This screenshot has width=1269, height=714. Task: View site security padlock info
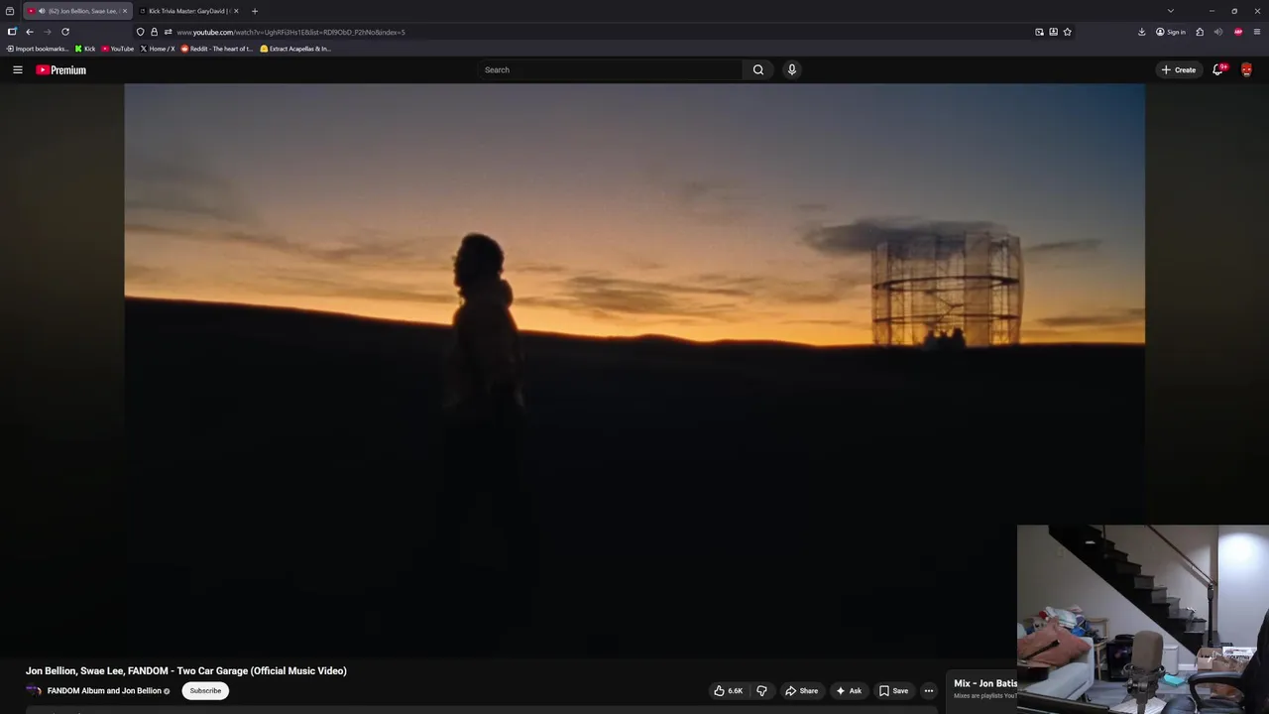(154, 32)
